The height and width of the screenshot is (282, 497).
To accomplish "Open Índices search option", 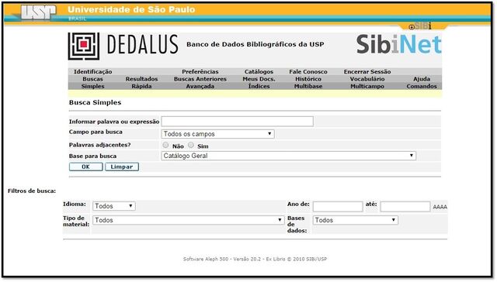I will 259,86.
